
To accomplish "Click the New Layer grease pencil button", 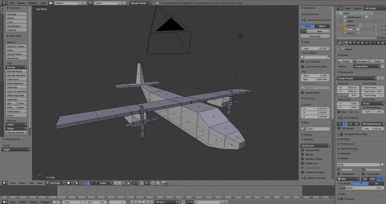I will tap(315, 36).
